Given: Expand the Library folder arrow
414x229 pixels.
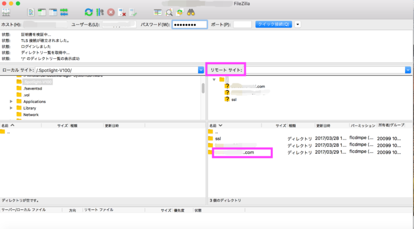Looking at the screenshot, I should tap(11, 108).
